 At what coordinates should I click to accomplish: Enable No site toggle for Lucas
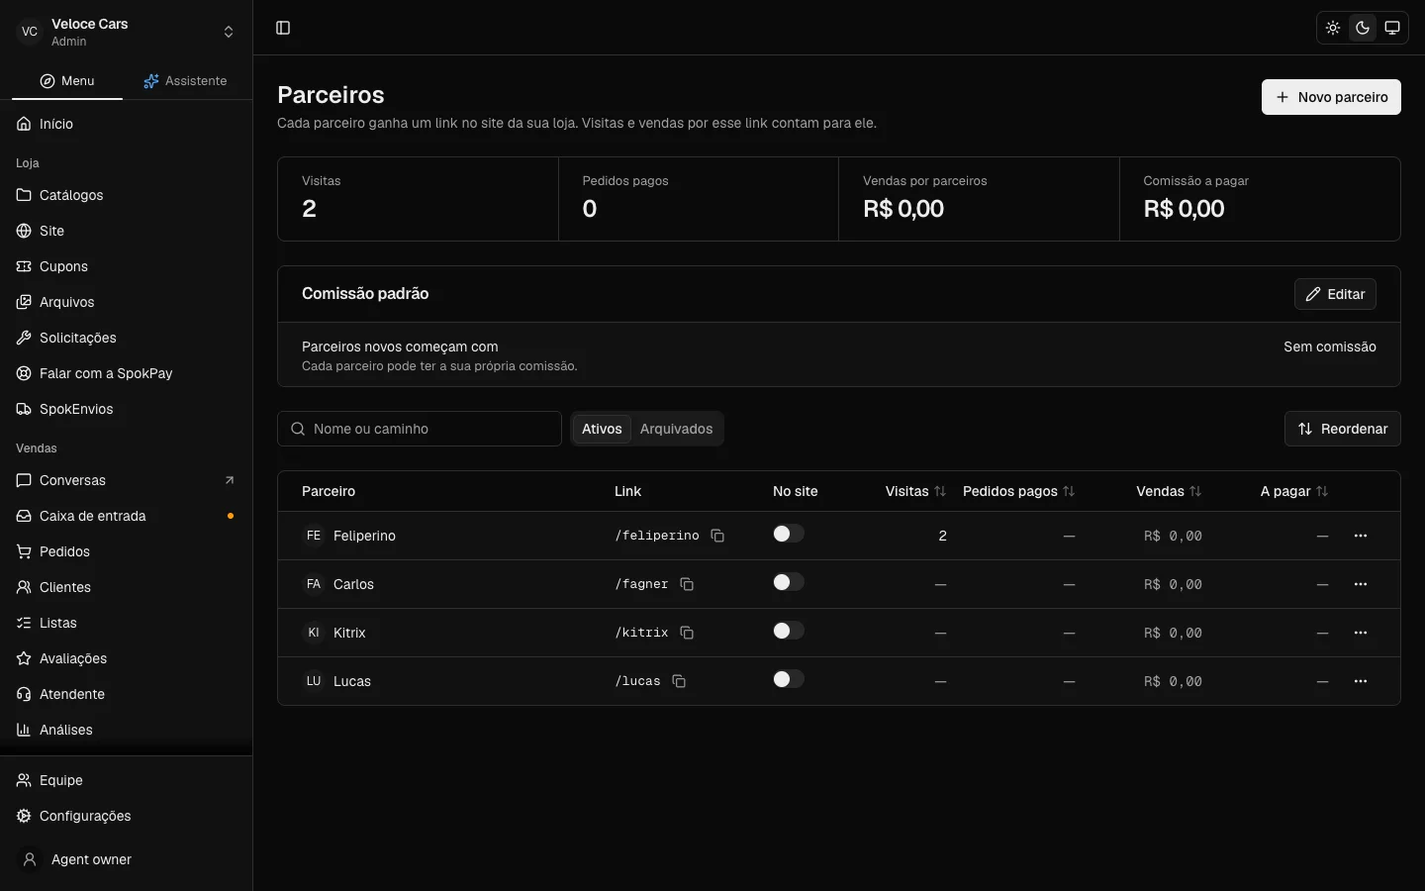(789, 679)
